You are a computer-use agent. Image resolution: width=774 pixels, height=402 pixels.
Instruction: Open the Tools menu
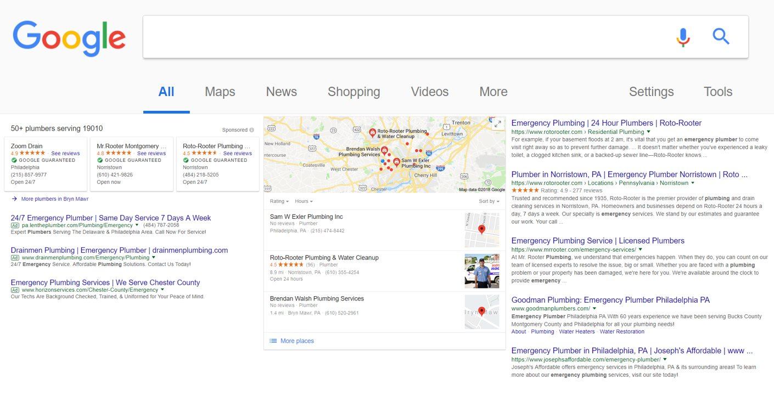click(718, 92)
